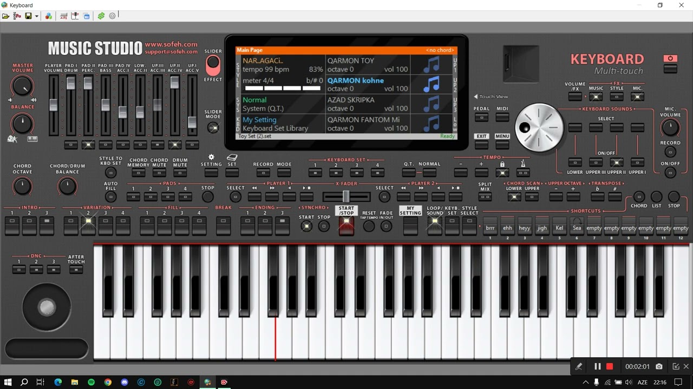
Task: Open Spotify from the taskbar
Action: click(x=91, y=382)
